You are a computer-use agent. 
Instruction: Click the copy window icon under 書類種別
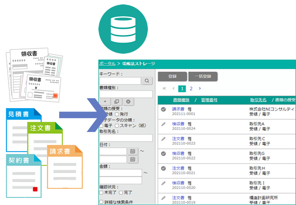tap(117, 102)
